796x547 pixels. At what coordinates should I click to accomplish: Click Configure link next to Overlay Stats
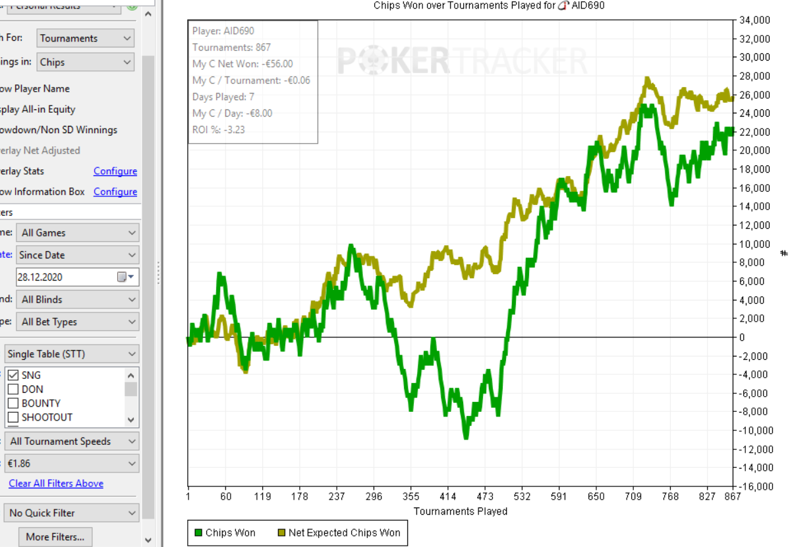pyautogui.click(x=115, y=171)
